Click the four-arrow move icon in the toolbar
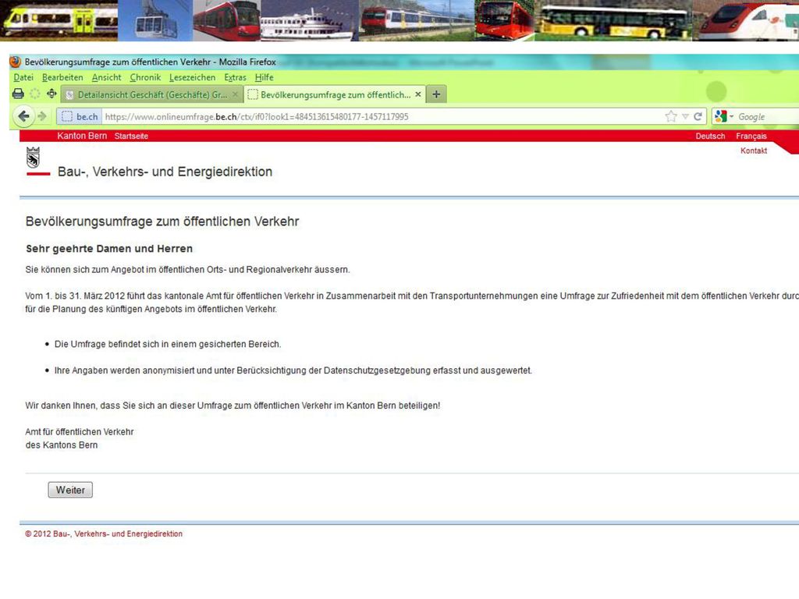 51,94
